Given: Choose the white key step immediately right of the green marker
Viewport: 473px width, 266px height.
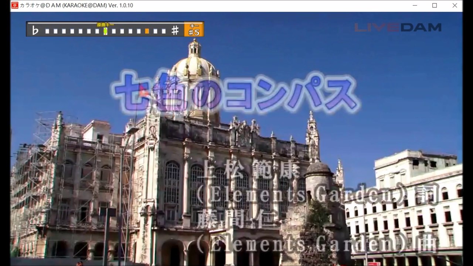Looking at the screenshot, I should click(114, 31).
